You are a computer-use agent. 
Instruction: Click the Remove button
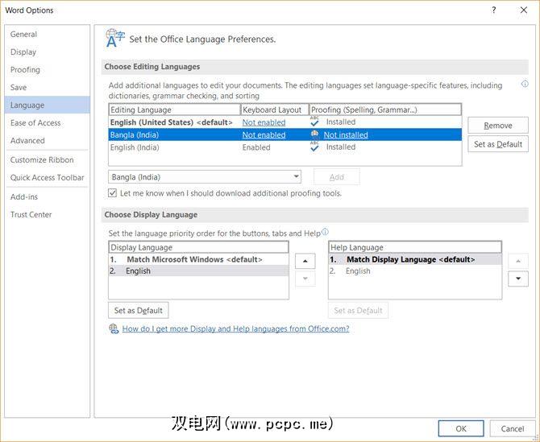pos(497,126)
